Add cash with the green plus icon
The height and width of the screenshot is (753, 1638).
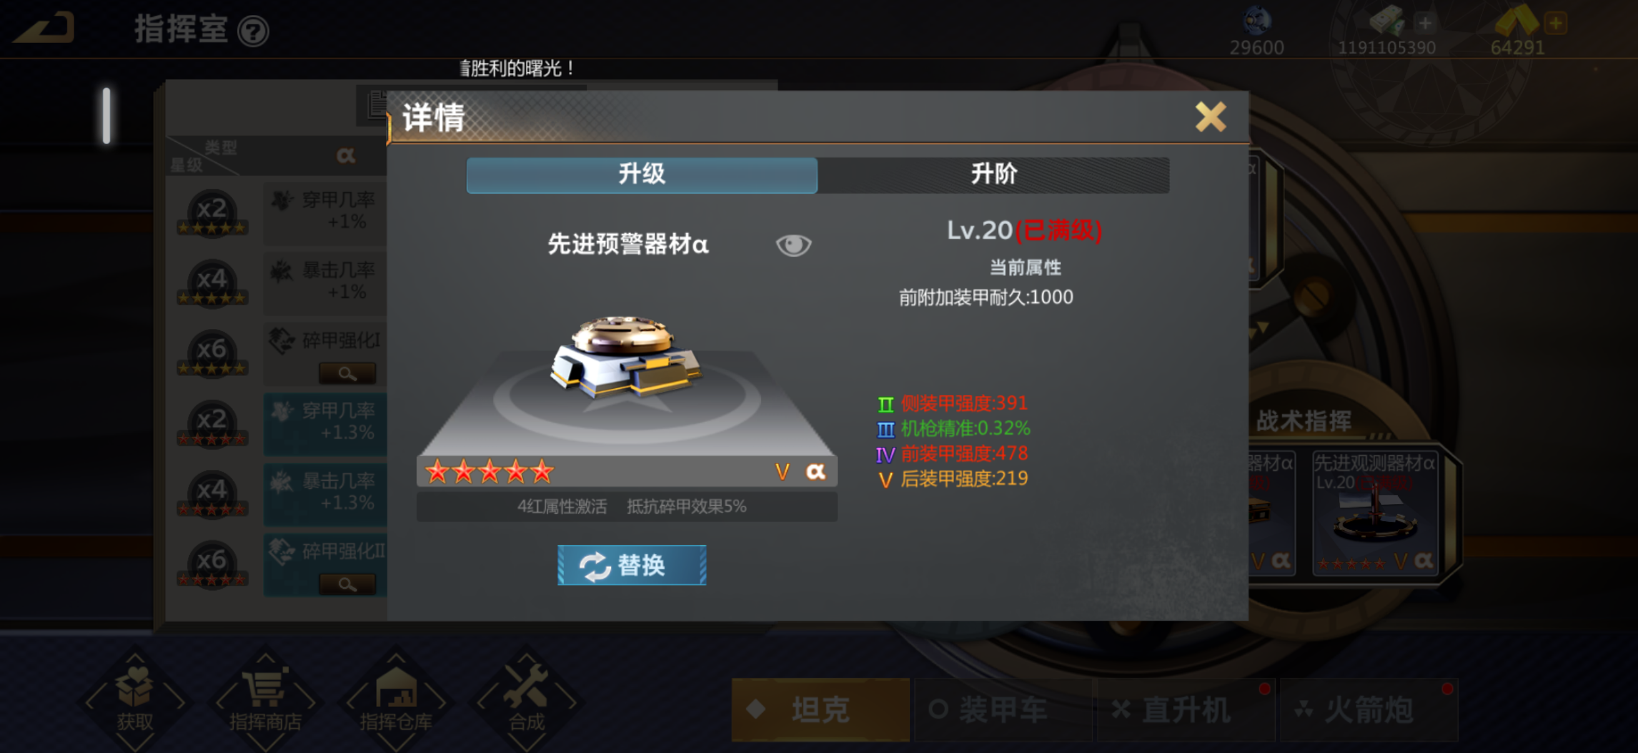(x=1425, y=24)
